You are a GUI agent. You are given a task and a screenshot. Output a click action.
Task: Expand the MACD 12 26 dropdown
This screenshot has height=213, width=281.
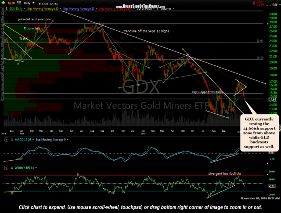[x=33, y=140]
